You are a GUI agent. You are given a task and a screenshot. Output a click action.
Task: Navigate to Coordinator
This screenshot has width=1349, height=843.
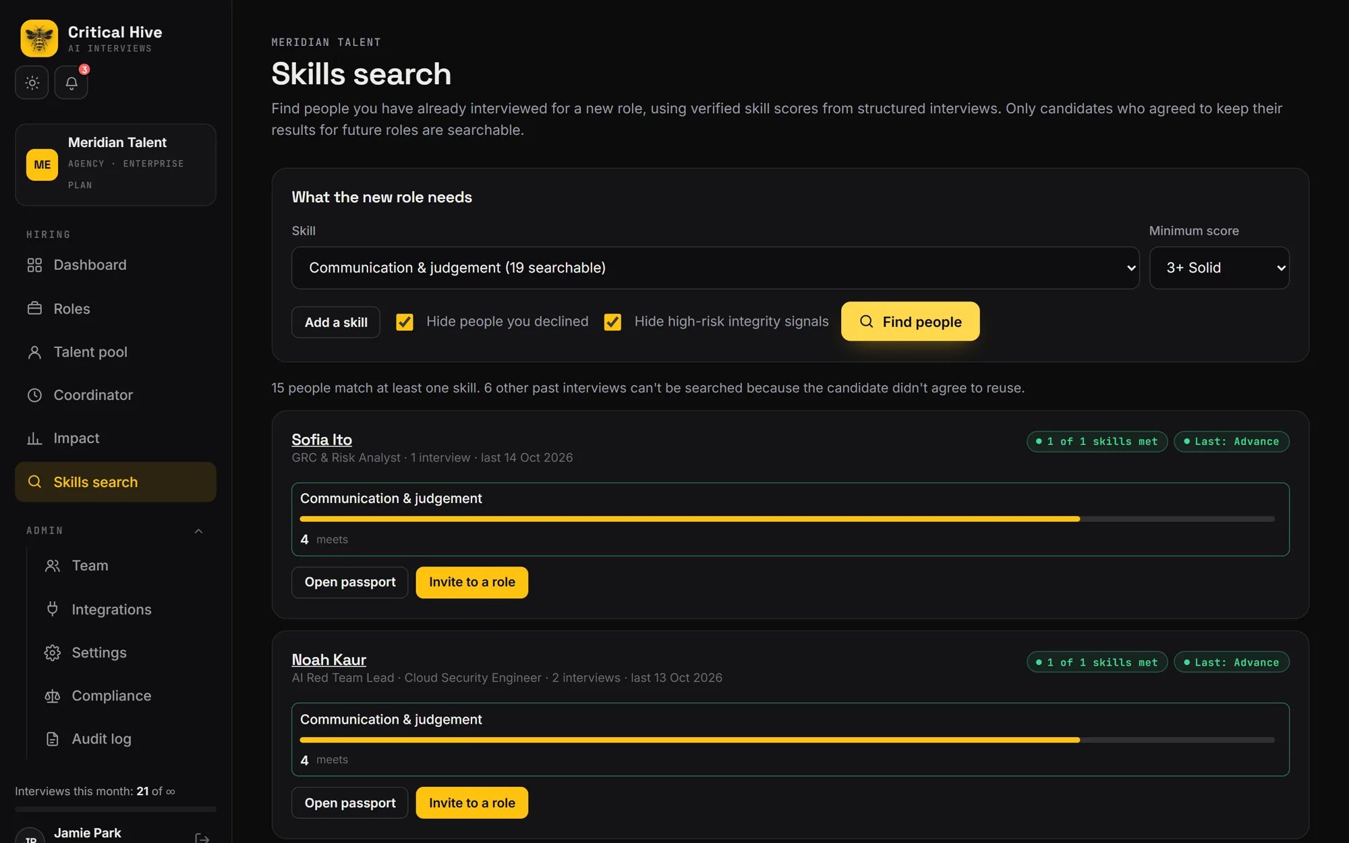(115, 395)
